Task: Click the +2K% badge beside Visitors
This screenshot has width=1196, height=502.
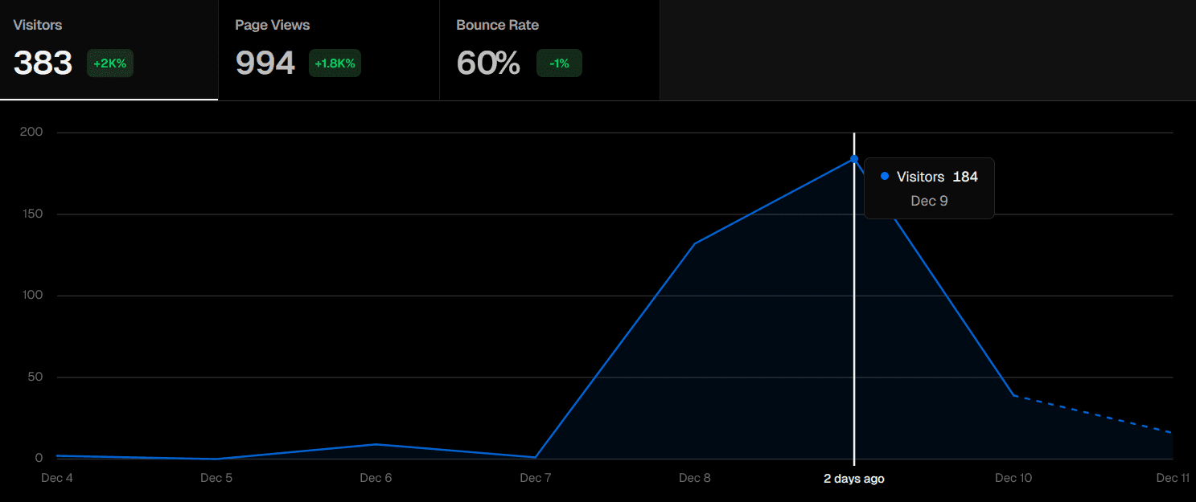Action: click(109, 63)
